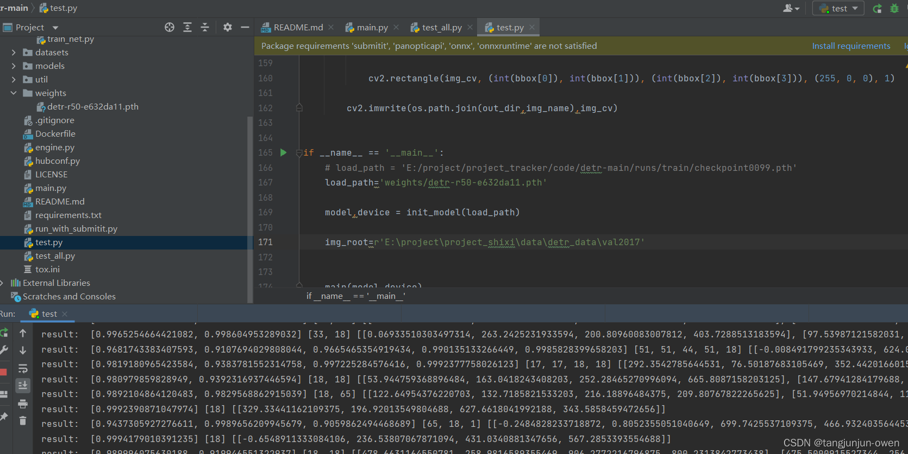Hide the Project tool window
This screenshot has height=454, width=908.
[245, 27]
